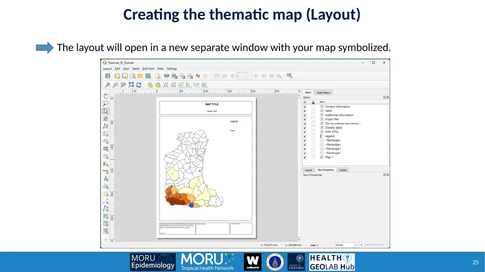Click the Add Pages icon
The width and height of the screenshot is (485, 272).
pyautogui.click(x=158, y=76)
